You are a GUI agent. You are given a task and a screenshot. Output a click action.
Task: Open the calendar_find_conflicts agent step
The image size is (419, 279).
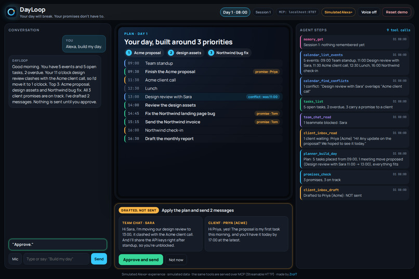355,86
